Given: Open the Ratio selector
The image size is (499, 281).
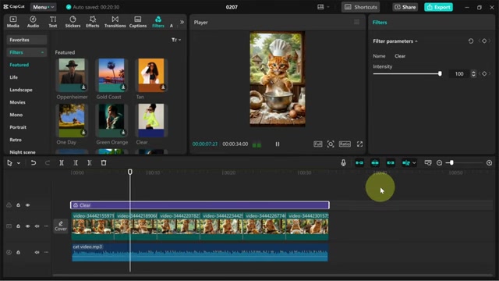Looking at the screenshot, I should [345, 144].
